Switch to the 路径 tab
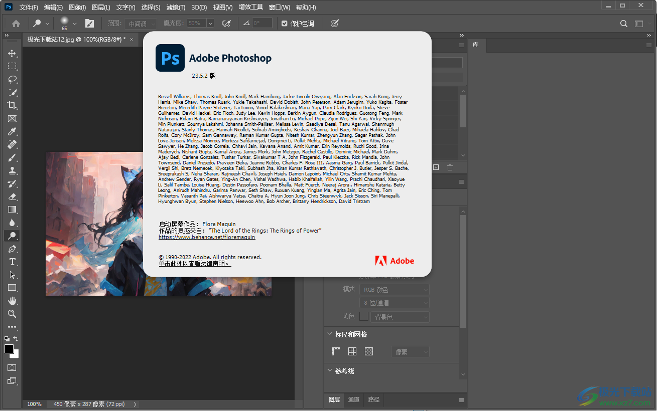The image size is (657, 411). (373, 399)
